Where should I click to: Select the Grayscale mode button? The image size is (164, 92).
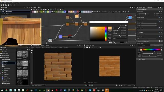tap(157, 45)
